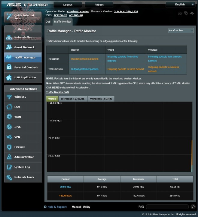Click the USB status icon
The height and width of the screenshot is (217, 198).
coord(192,13)
